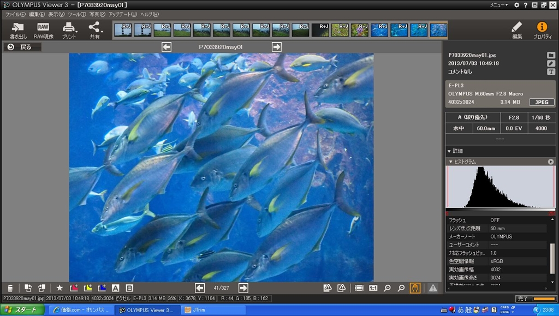
Task: Open the ツール(T) menu
Action: [x=78, y=14]
